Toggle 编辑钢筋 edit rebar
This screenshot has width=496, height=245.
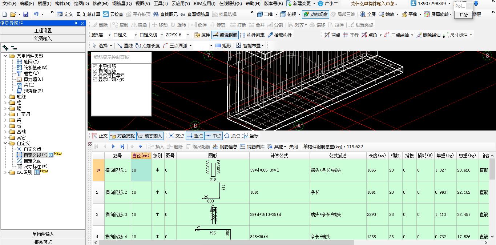pos(225,35)
